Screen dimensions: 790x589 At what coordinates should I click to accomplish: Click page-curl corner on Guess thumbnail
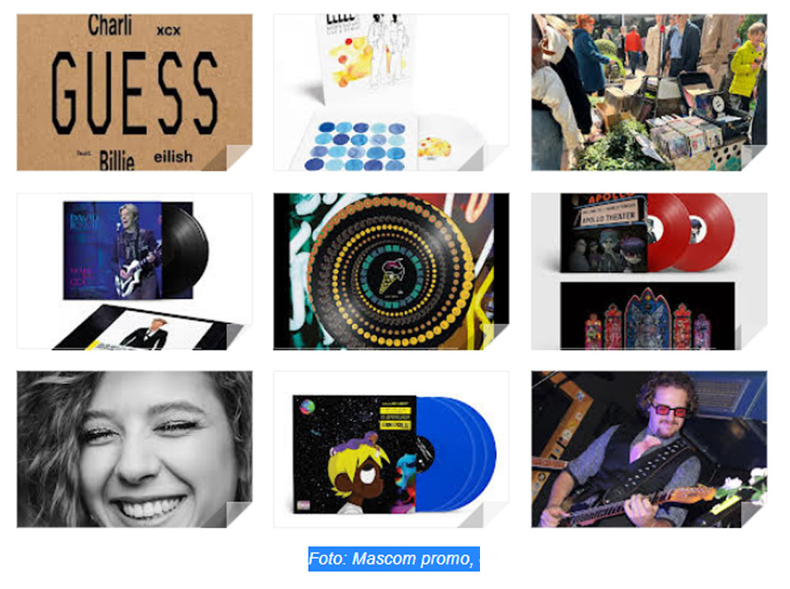(239, 157)
